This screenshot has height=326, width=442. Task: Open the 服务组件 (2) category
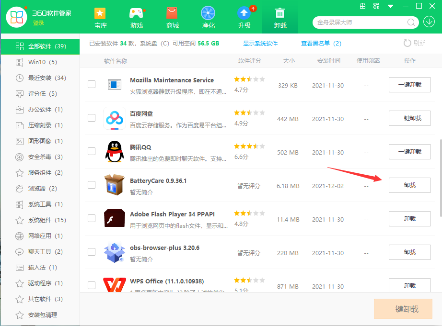(40, 173)
